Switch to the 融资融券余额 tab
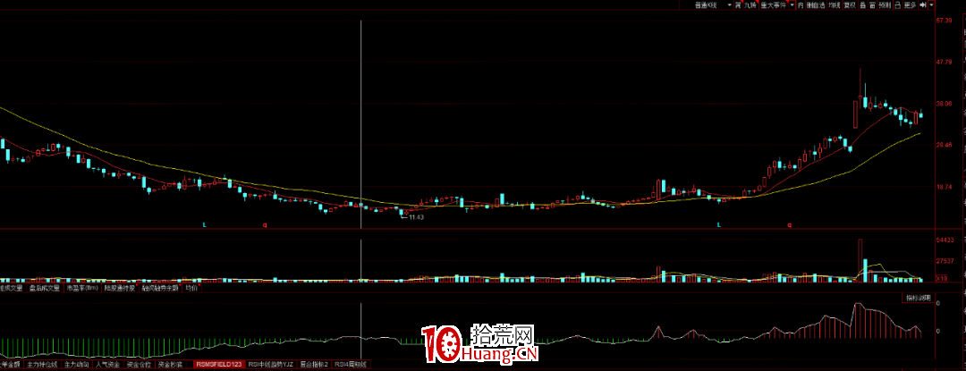 pos(160,287)
